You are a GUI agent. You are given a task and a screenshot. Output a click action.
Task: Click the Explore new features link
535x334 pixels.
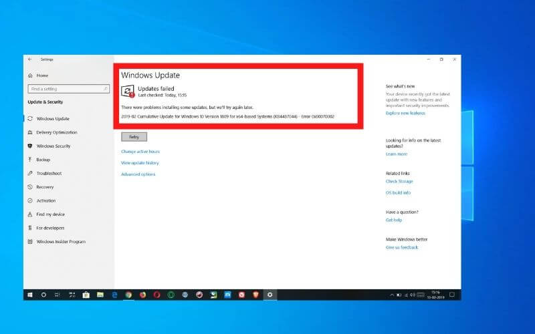[x=404, y=114]
